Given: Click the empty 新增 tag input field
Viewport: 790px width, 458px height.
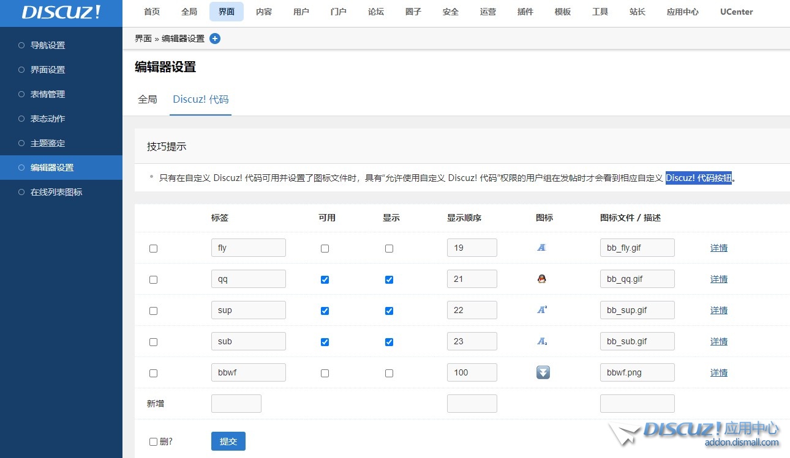Looking at the screenshot, I should click(x=236, y=404).
